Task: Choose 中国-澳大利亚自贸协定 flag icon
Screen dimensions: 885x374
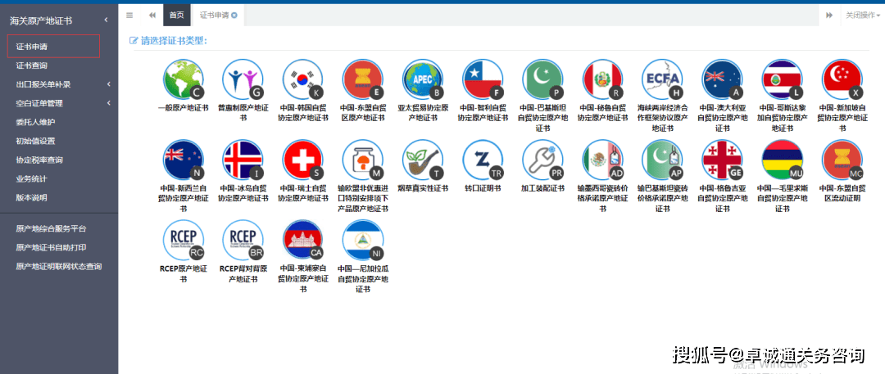Action: pos(722,79)
